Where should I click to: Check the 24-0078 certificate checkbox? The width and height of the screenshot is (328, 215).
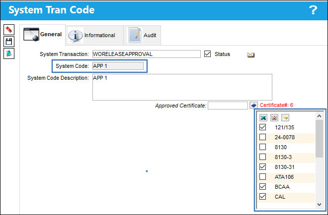262,137
